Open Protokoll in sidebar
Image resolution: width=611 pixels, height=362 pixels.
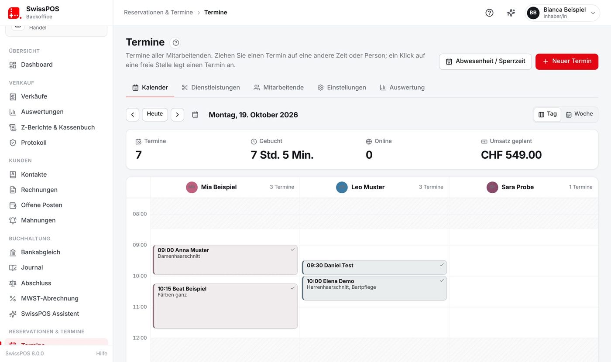pos(56,143)
